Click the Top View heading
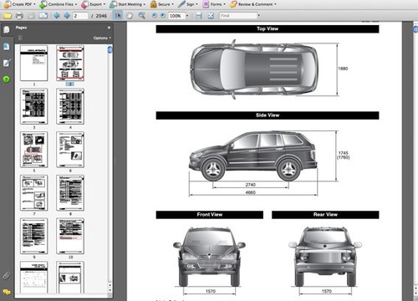Image resolution: width=418 pixels, height=301 pixels. point(268,28)
